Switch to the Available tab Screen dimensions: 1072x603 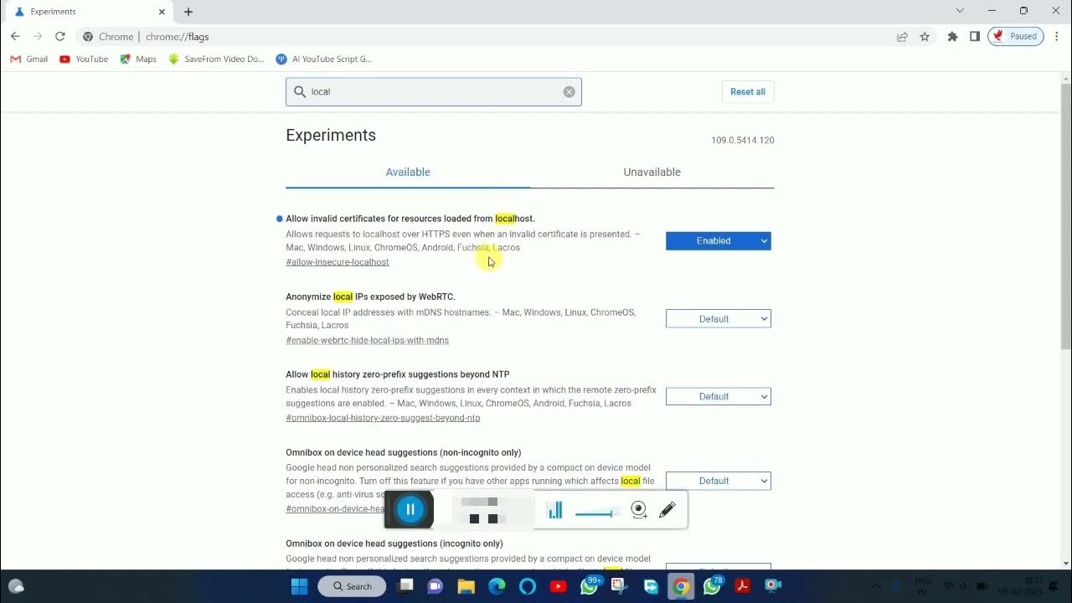tap(408, 173)
